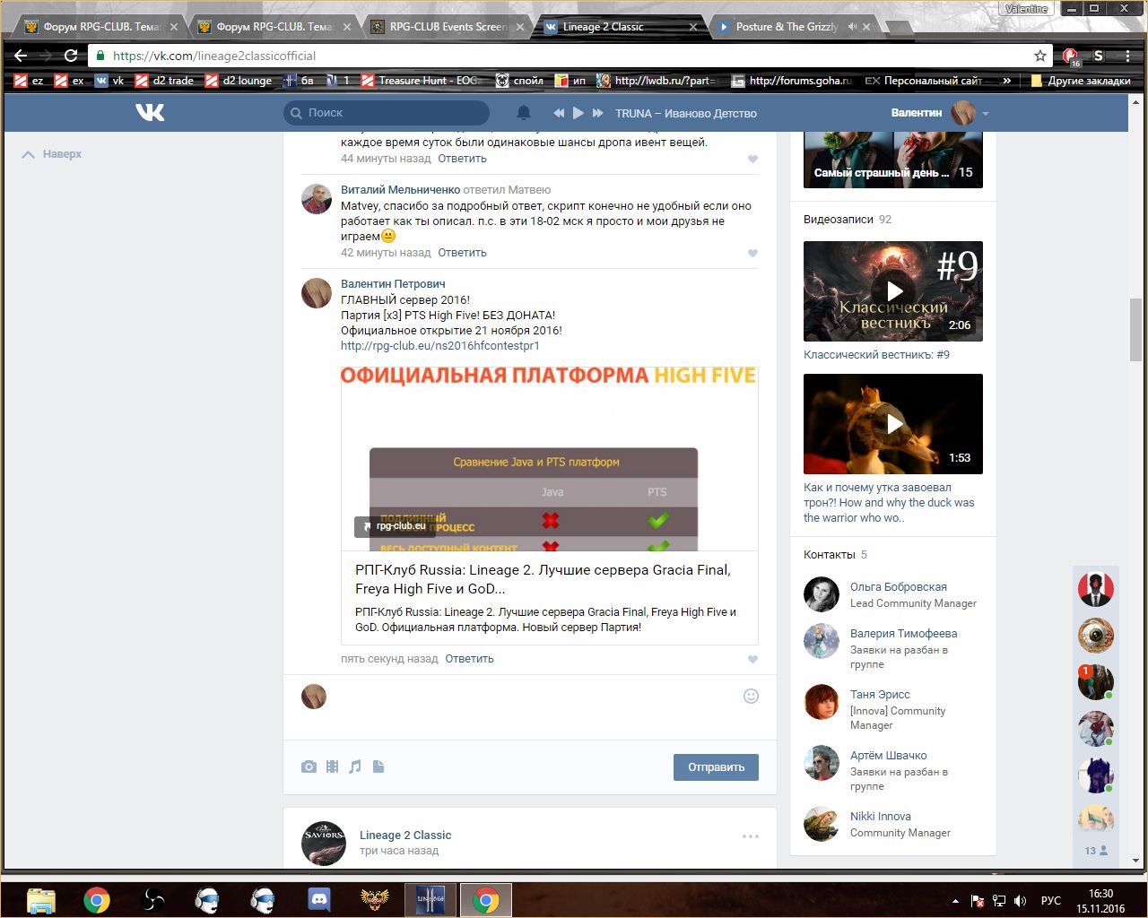
Task: Open Самый страшный день album thumbnail
Action: point(893,160)
